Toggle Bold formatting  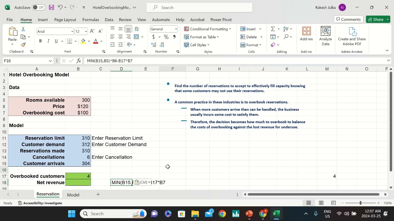pos(40,41)
